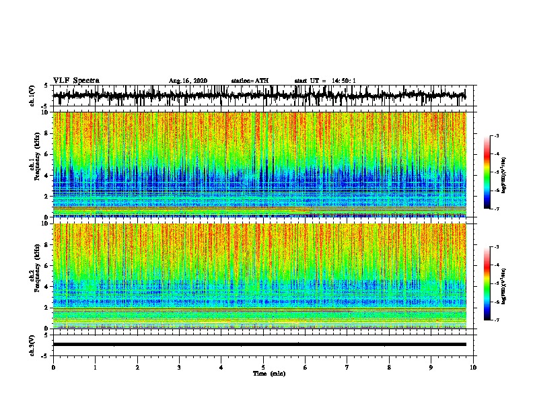Click the "4" kHz tick of ch.1 spectrogram
Screen dimensions: 533x412
pos(47,176)
